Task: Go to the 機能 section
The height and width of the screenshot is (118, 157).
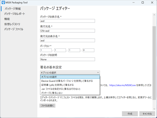Action: pyautogui.click(x=7, y=19)
